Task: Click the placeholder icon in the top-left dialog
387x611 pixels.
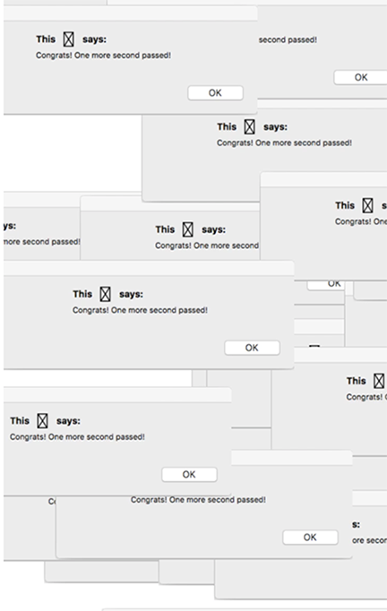Action: pyautogui.click(x=69, y=39)
